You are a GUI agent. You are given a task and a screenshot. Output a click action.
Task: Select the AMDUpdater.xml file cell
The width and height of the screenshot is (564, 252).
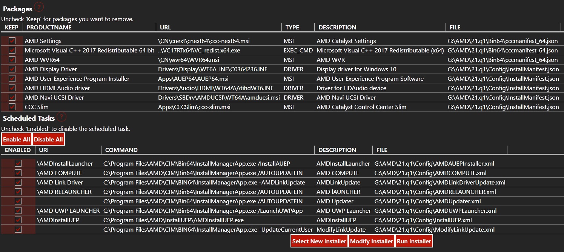click(x=428, y=201)
